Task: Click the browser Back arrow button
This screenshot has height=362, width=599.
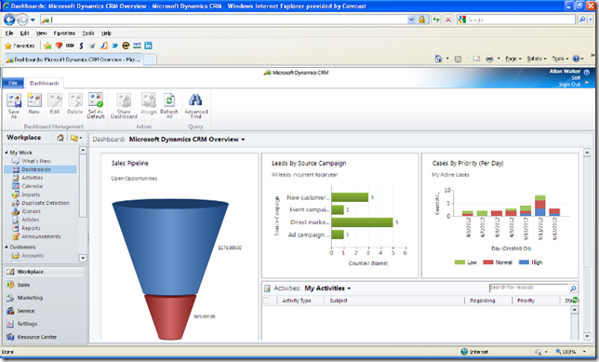Action: 9,20
